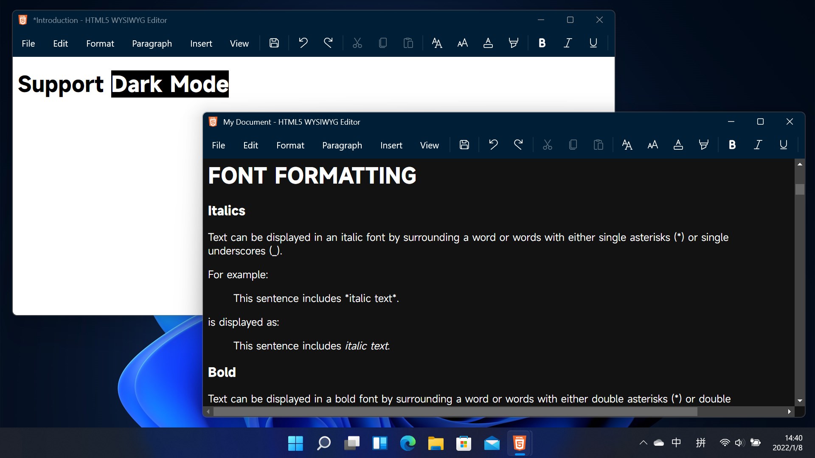
Task: Open Microsoft Edge from the taskbar
Action: 408,444
